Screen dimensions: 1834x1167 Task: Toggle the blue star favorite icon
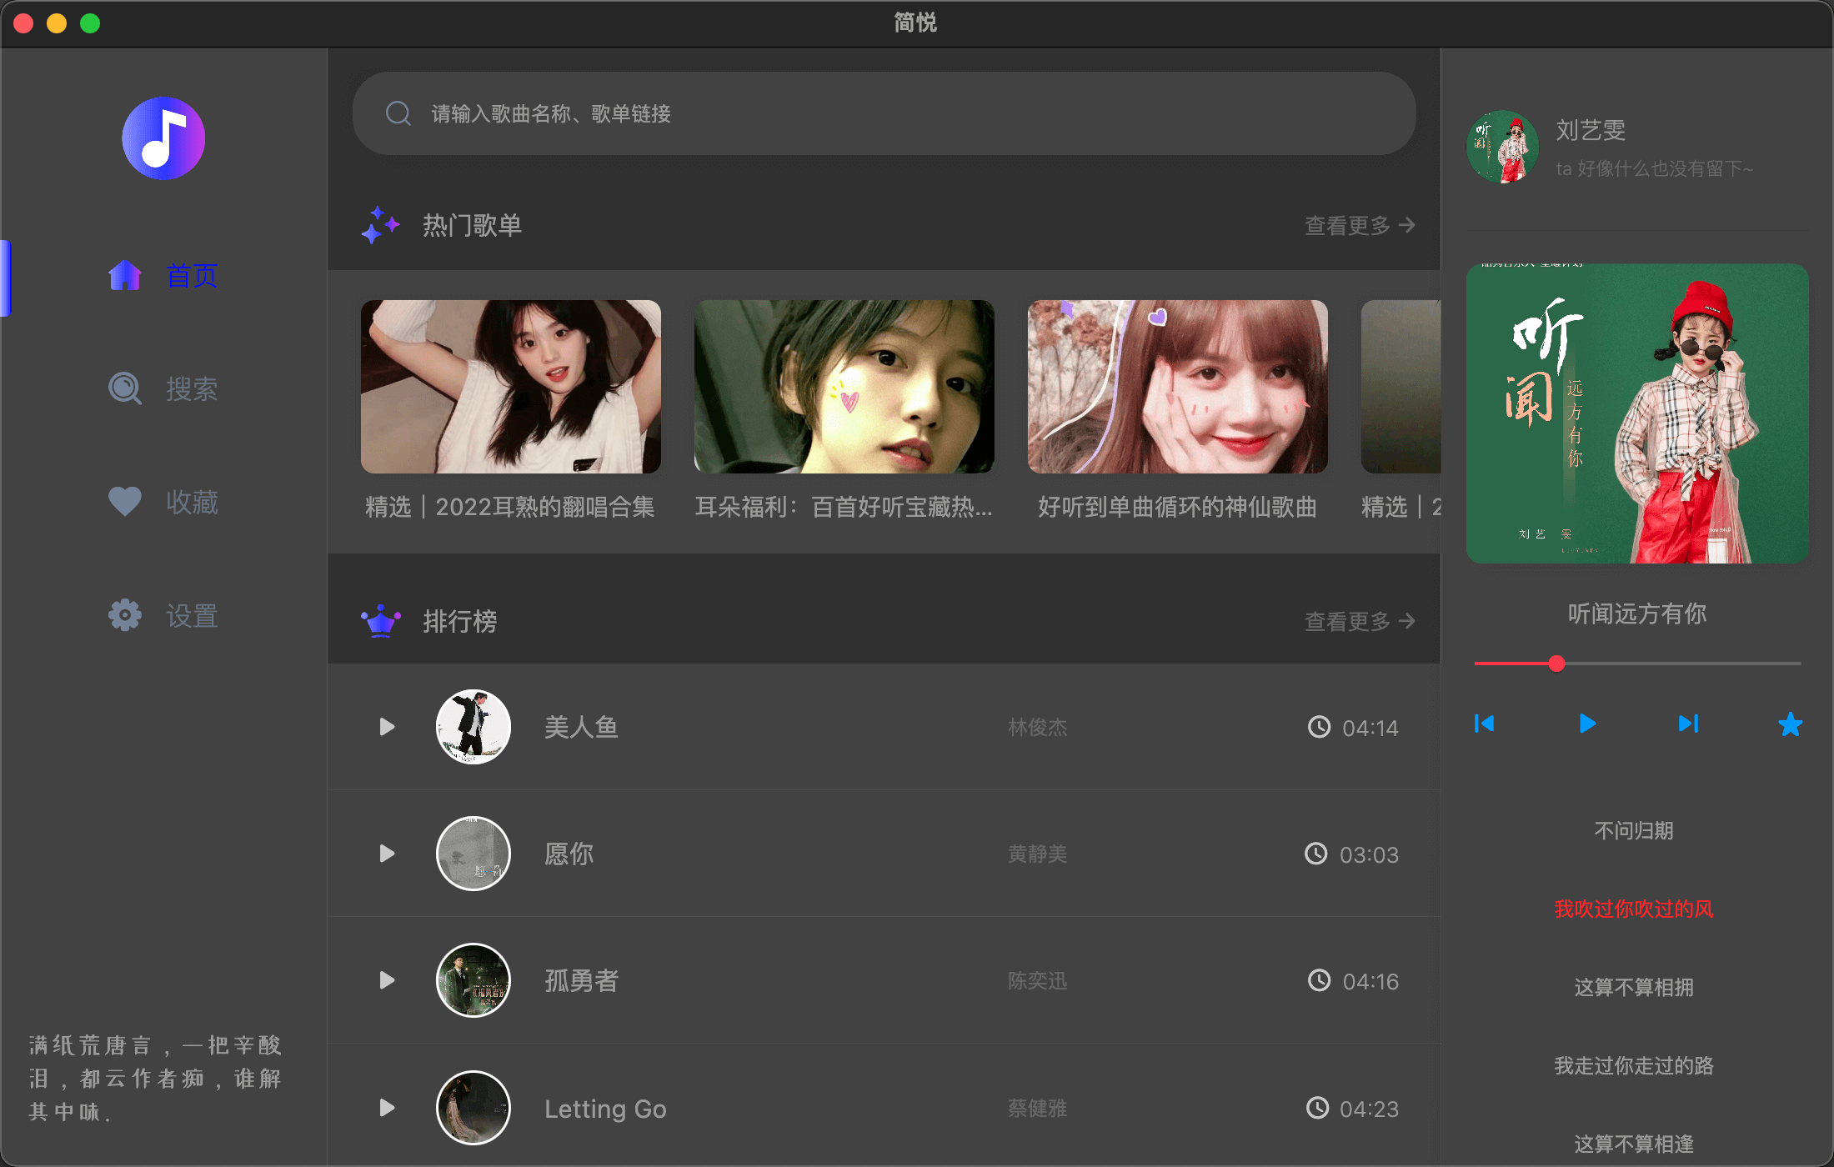click(x=1790, y=724)
